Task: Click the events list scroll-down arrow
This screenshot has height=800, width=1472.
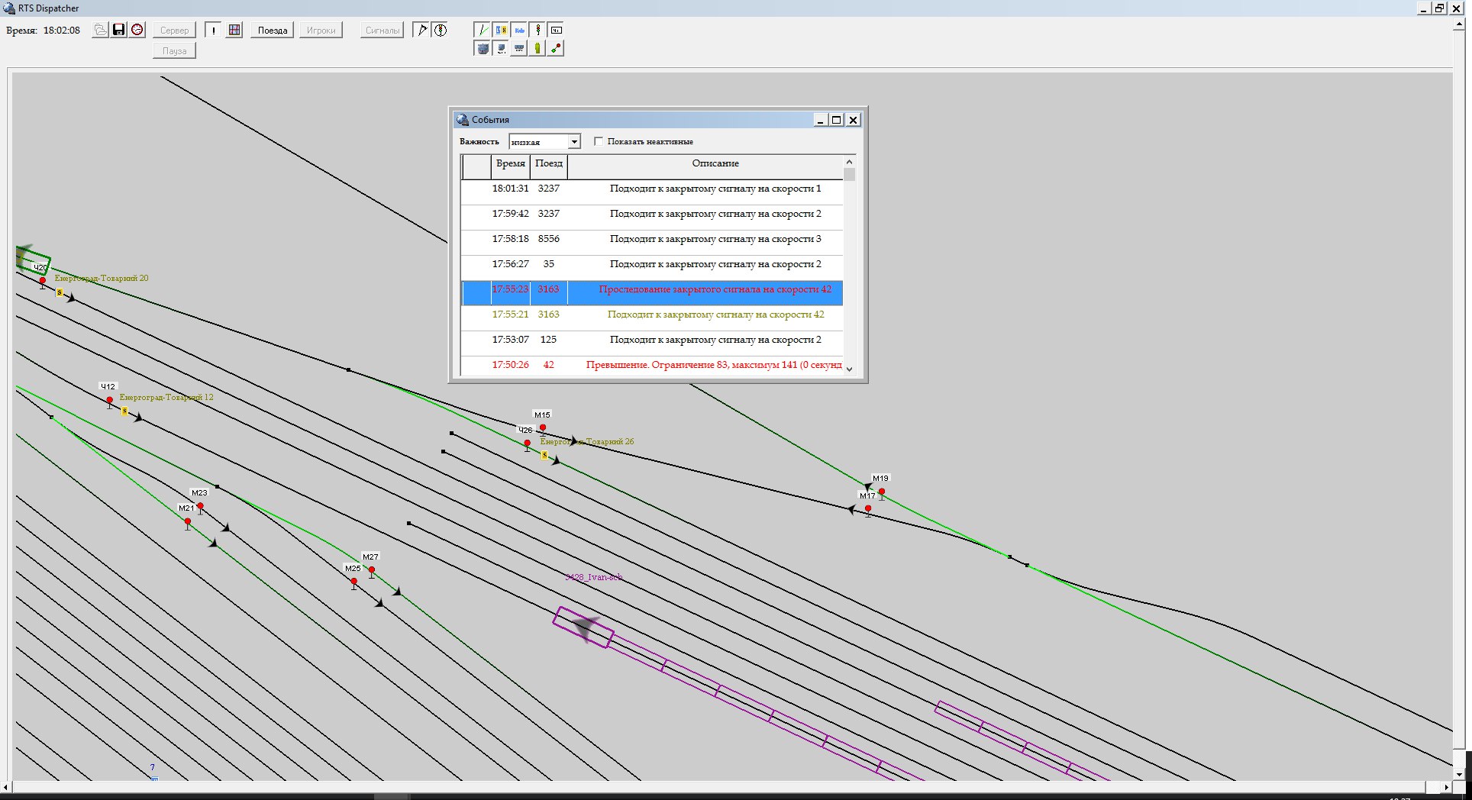Action: [849, 369]
